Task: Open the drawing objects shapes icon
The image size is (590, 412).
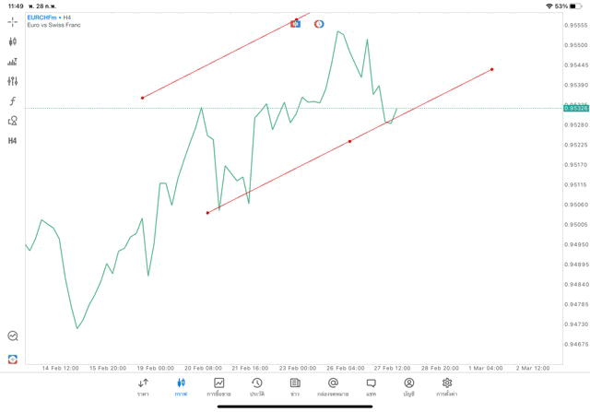Action: tap(13, 121)
